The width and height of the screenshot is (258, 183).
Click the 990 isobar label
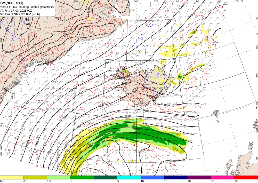point(103,142)
